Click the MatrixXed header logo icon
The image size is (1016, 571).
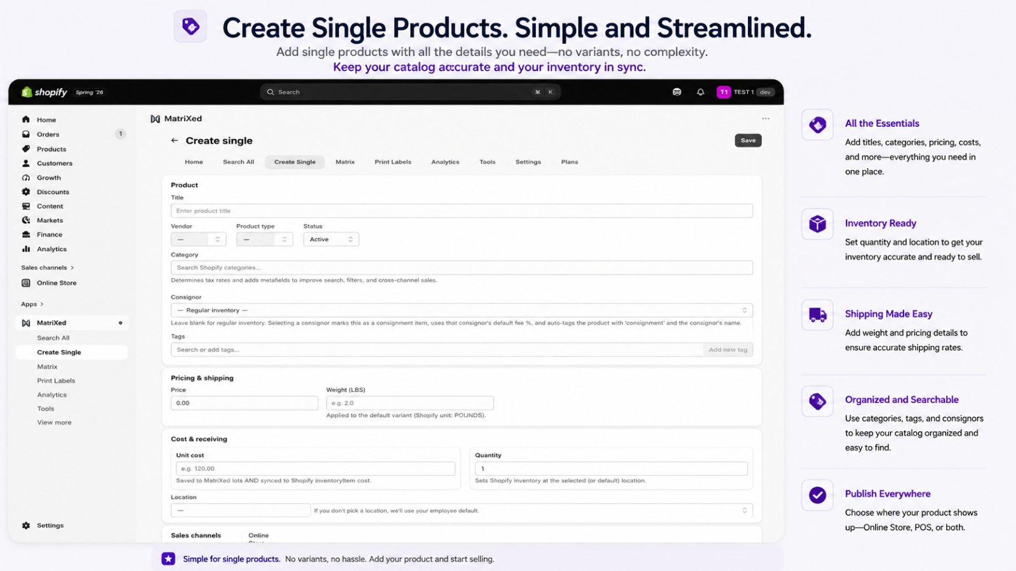155,119
